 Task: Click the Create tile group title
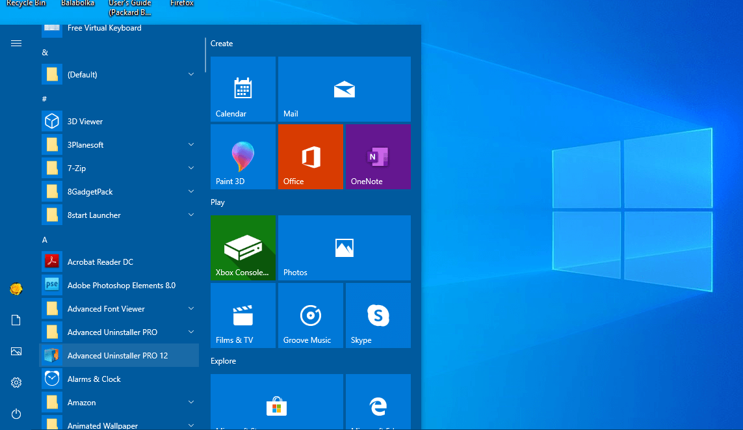pyautogui.click(x=222, y=44)
